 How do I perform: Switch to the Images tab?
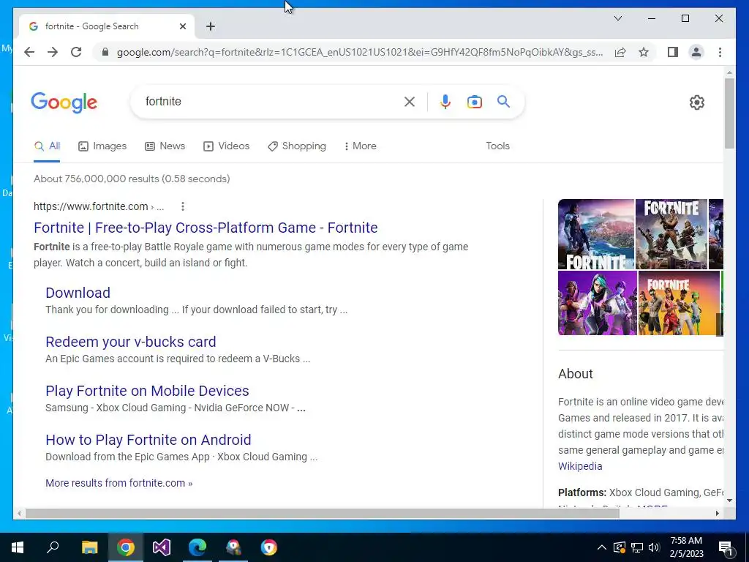click(x=102, y=146)
